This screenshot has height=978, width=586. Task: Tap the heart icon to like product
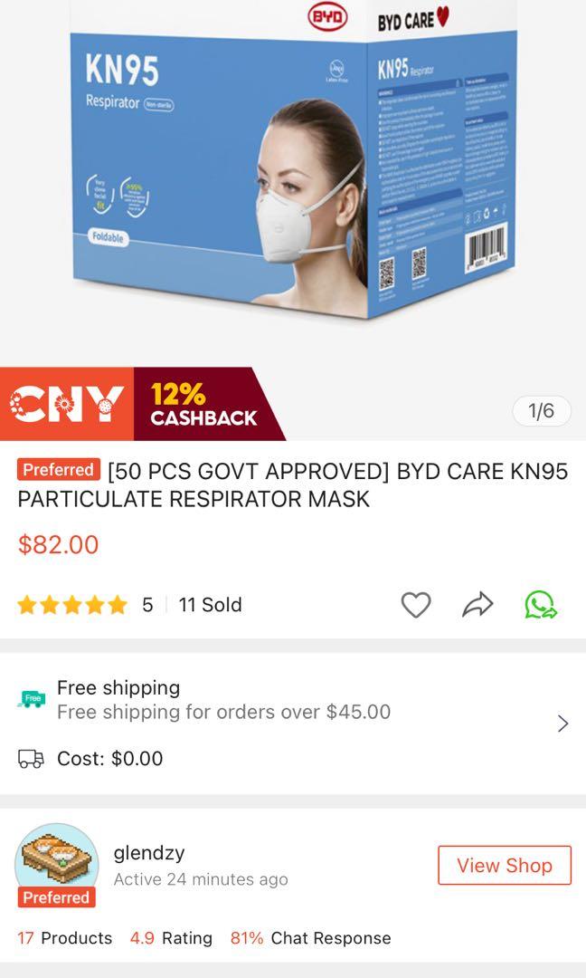coord(415,605)
